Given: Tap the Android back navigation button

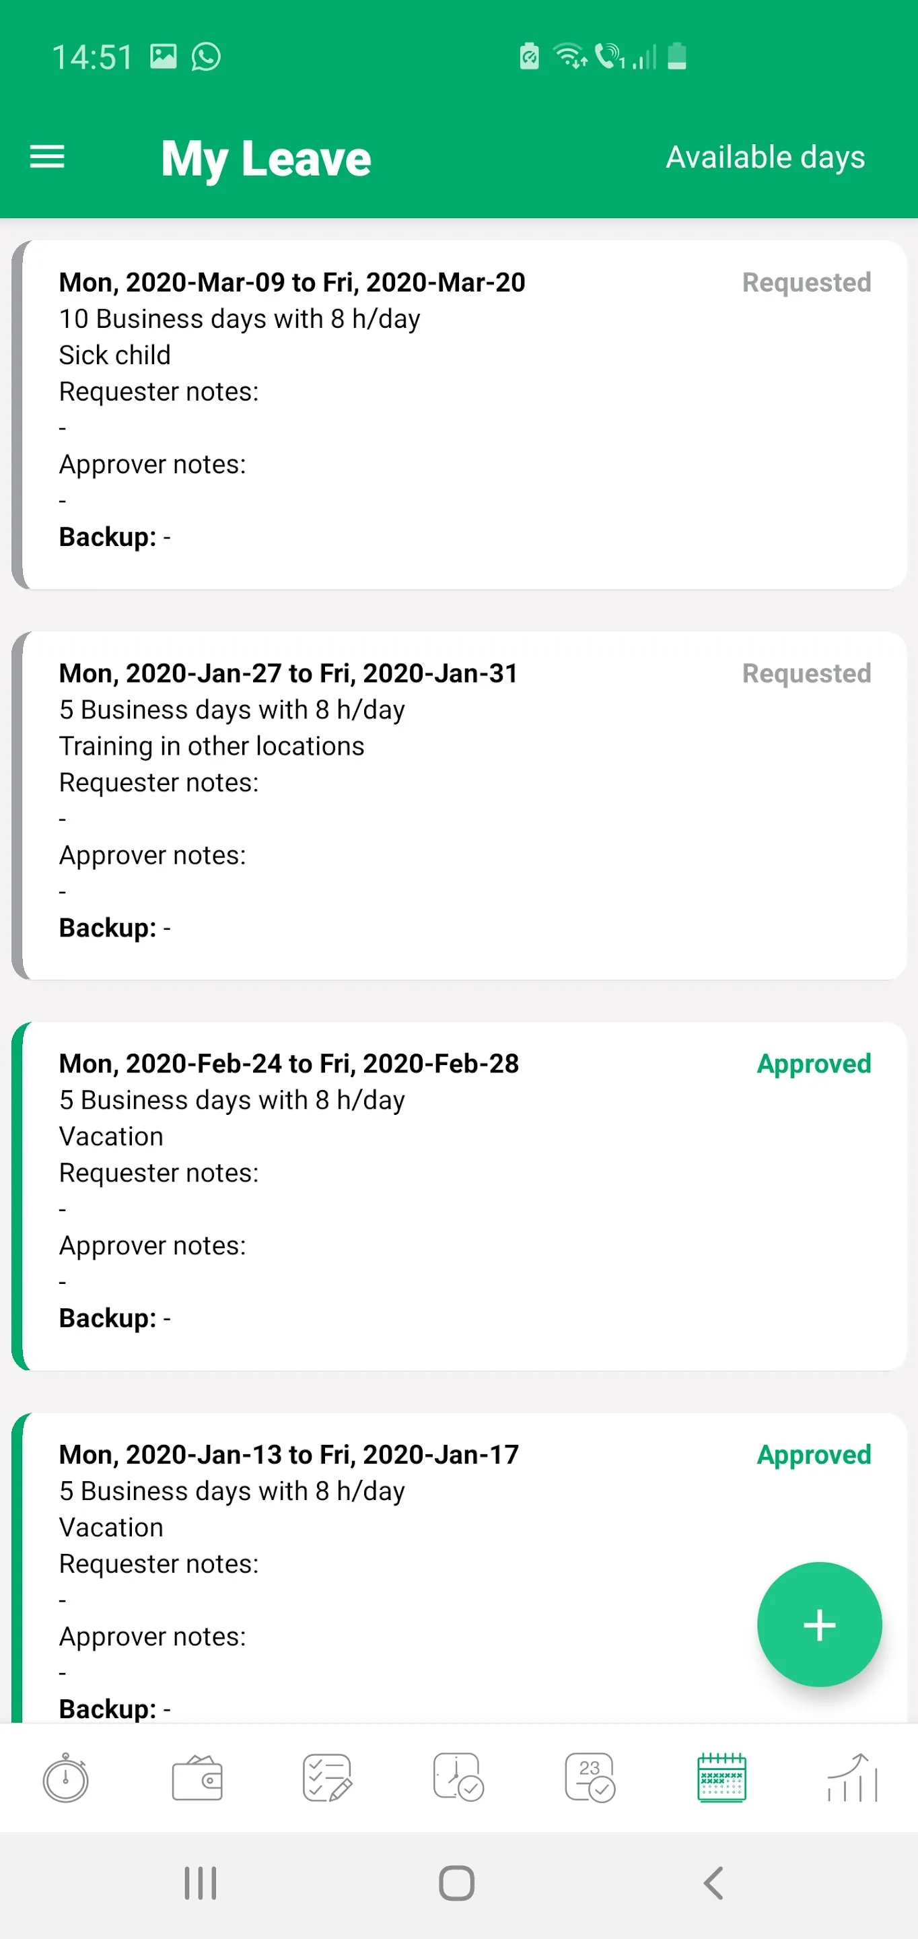Looking at the screenshot, I should (713, 1883).
